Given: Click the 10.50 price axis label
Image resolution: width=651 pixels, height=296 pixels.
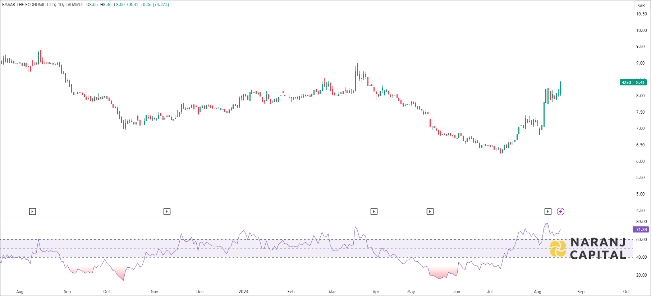Looking at the screenshot, I should (x=641, y=14).
